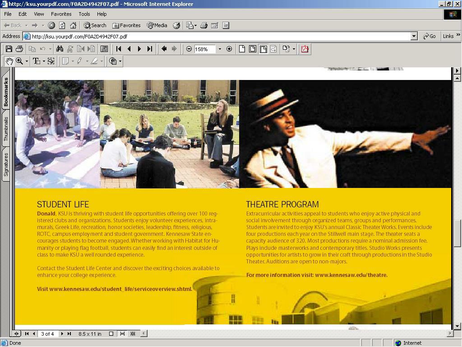
Task: Open the signature tool dropdown arrow
Action: (120, 61)
